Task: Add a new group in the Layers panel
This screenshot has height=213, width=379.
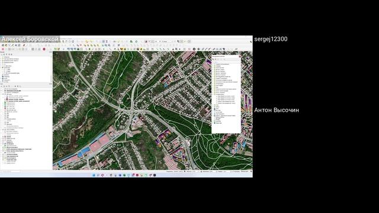Action: click(4, 86)
